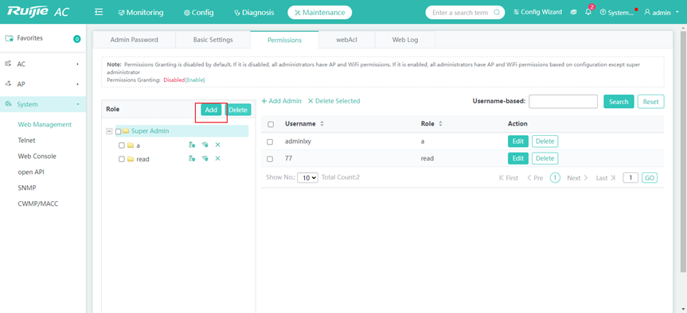This screenshot has height=313, width=687.
Task: Open Telnet in the sidebar
Action: pyautogui.click(x=27, y=141)
